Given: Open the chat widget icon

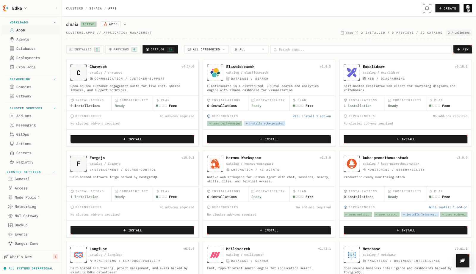Looking at the screenshot, I should click(463, 261).
